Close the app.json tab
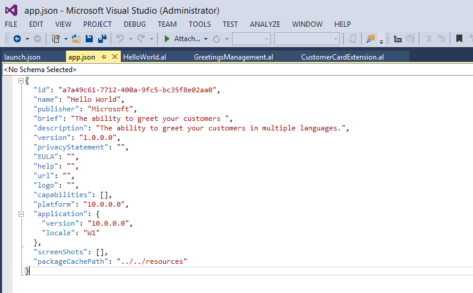The image size is (473, 293). coord(114,57)
